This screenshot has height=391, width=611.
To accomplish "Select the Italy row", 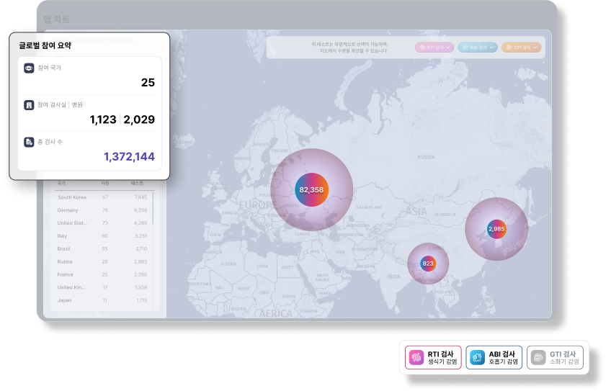I will pyautogui.click(x=102, y=236).
